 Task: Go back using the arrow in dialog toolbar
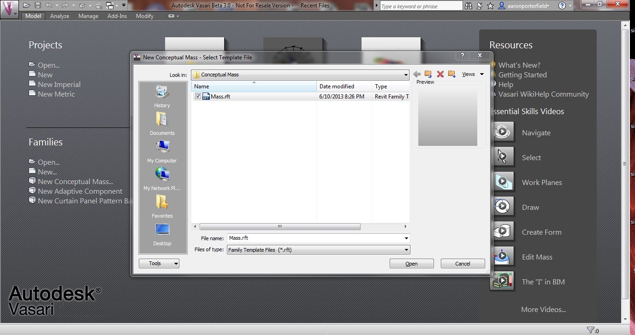coord(417,74)
